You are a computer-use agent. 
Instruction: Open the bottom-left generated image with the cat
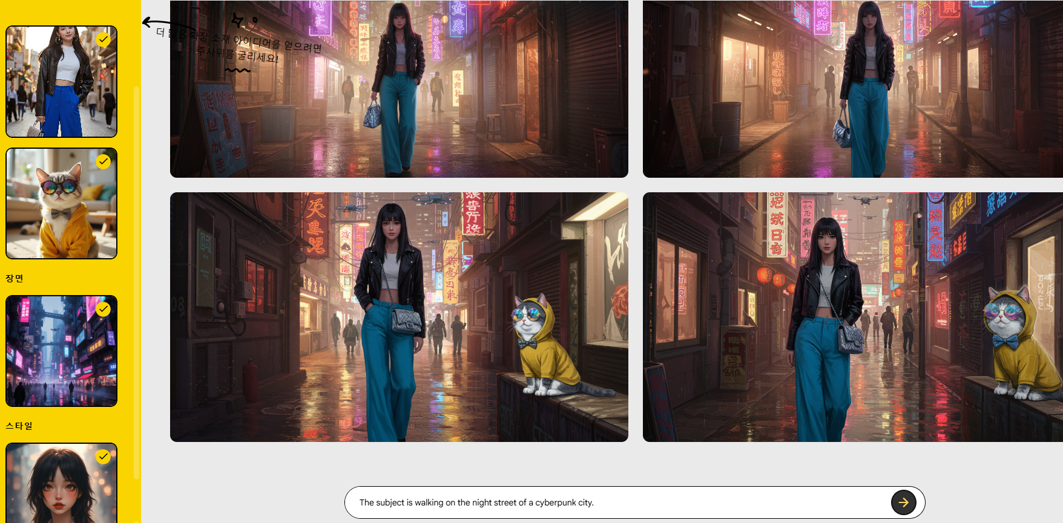[x=399, y=317]
